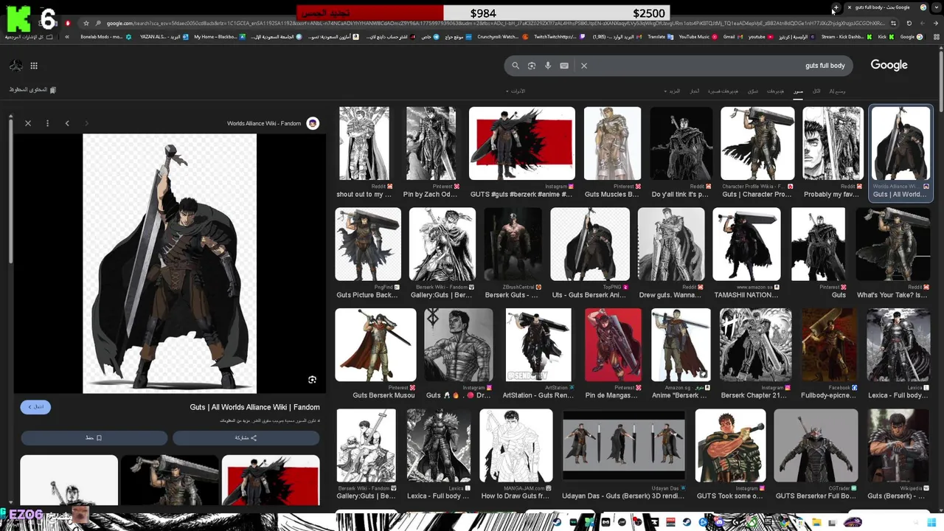Open thumbnail 'Drew guts. Wanna...'
Viewport: 944px width, 531px height.
coord(670,244)
